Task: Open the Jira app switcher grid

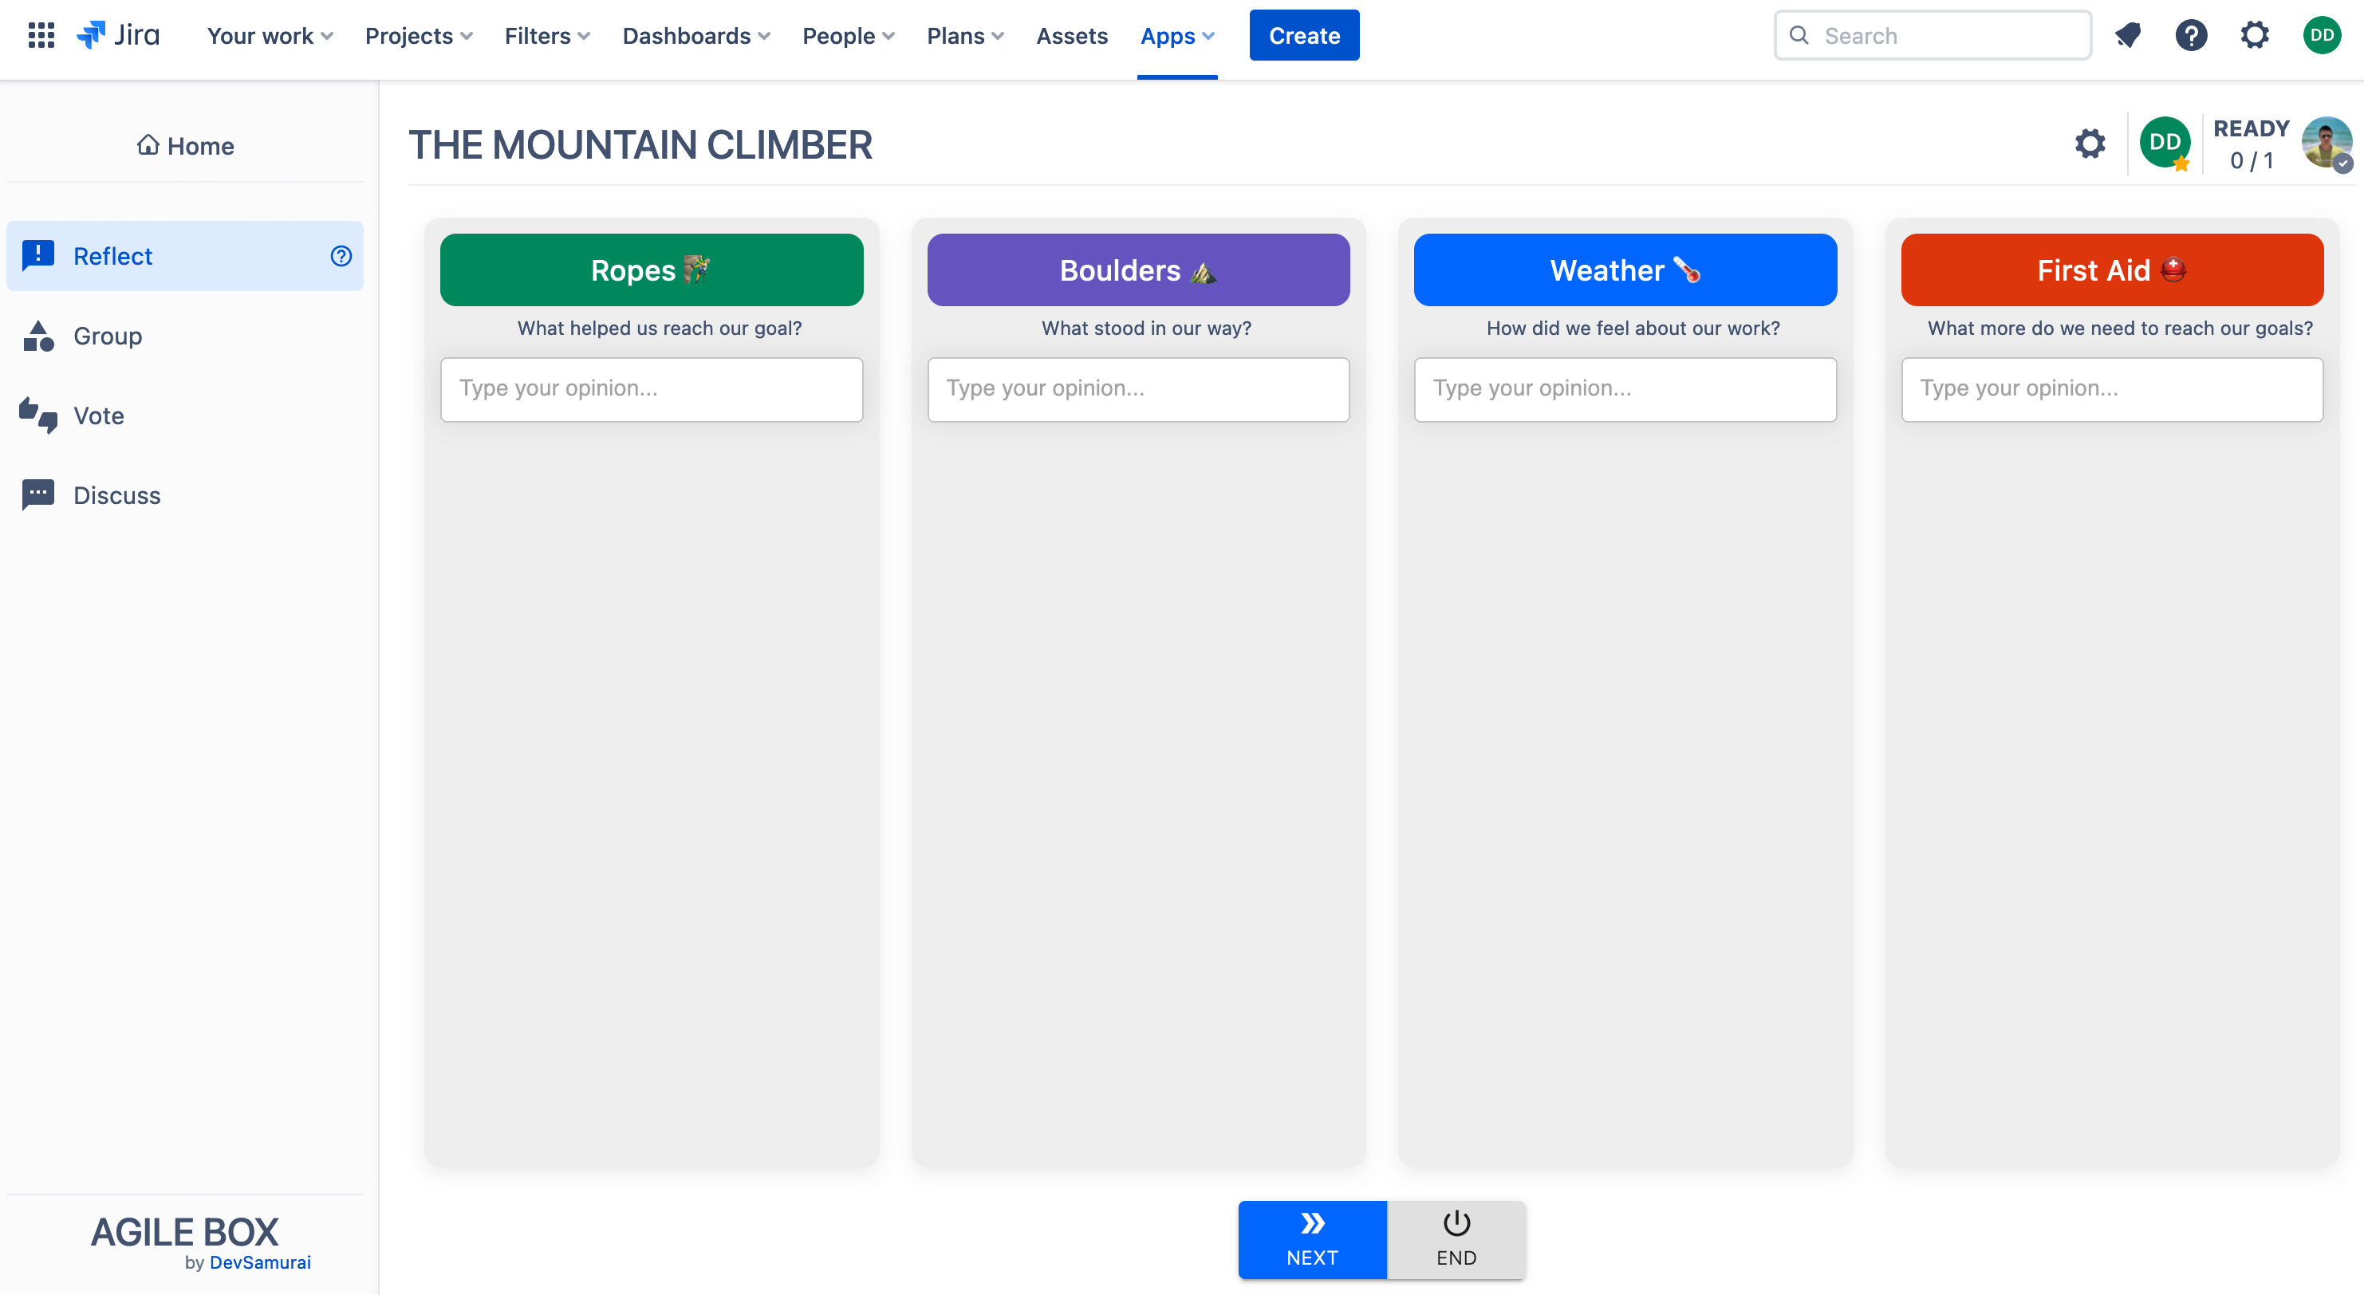Action: click(41, 36)
